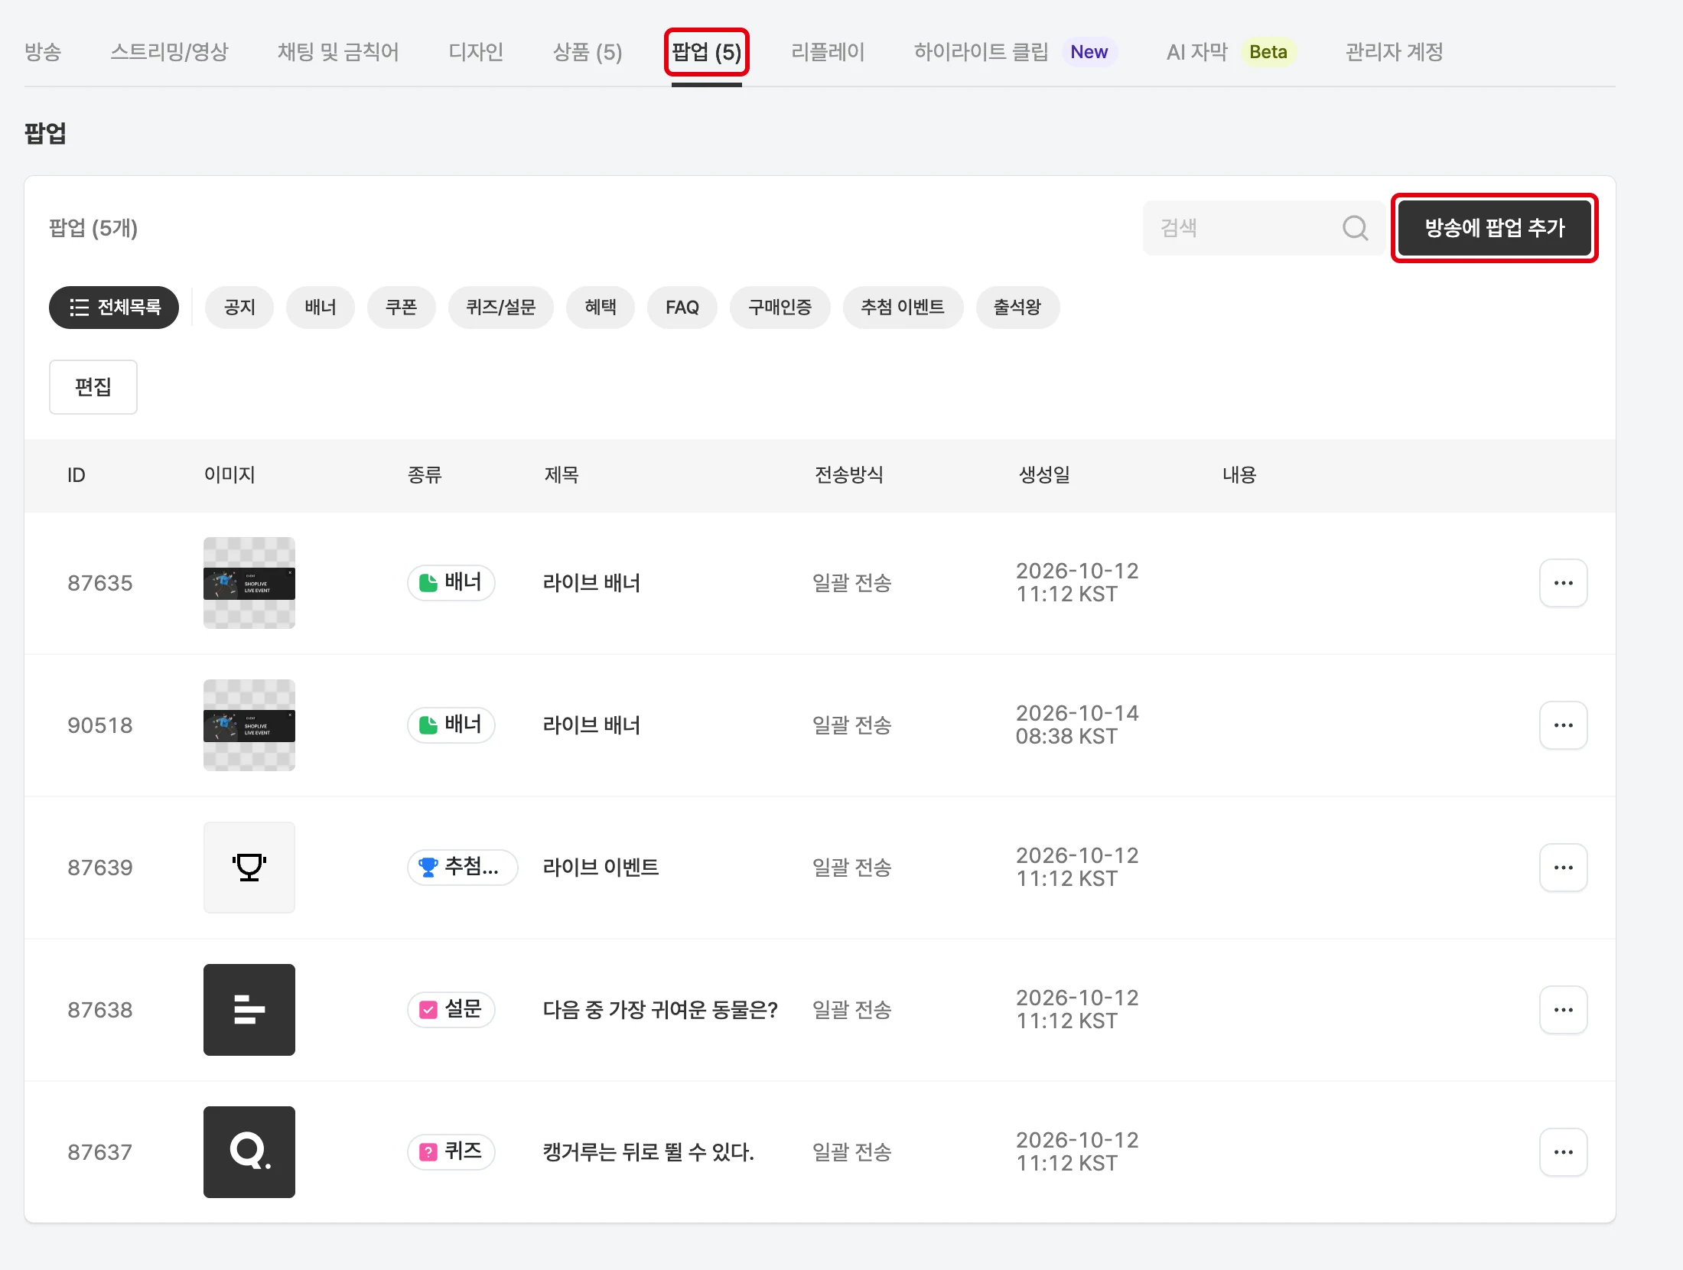Click the 종류 column header

[x=425, y=475]
